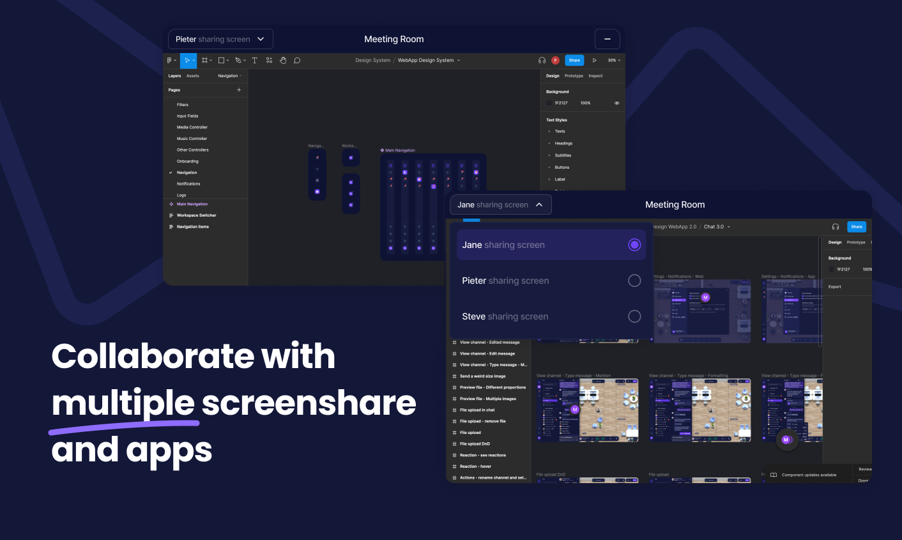Viewport: 902px width, 540px height.
Task: Click the 1F2127 background swatch in Pieter's window
Action: point(549,103)
